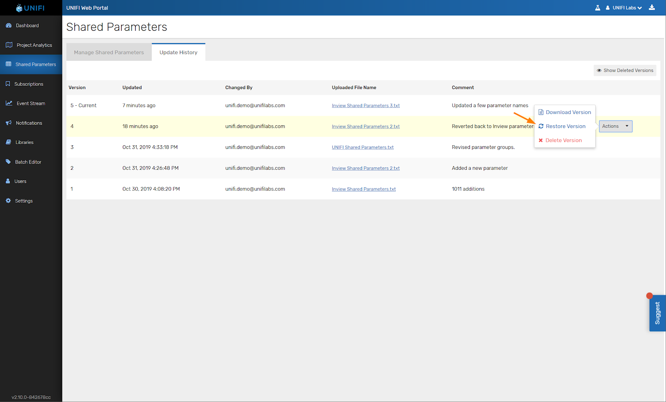Screen dimensions: 666x402
Task: Click the download icon in top bar
Action: click(x=652, y=7)
